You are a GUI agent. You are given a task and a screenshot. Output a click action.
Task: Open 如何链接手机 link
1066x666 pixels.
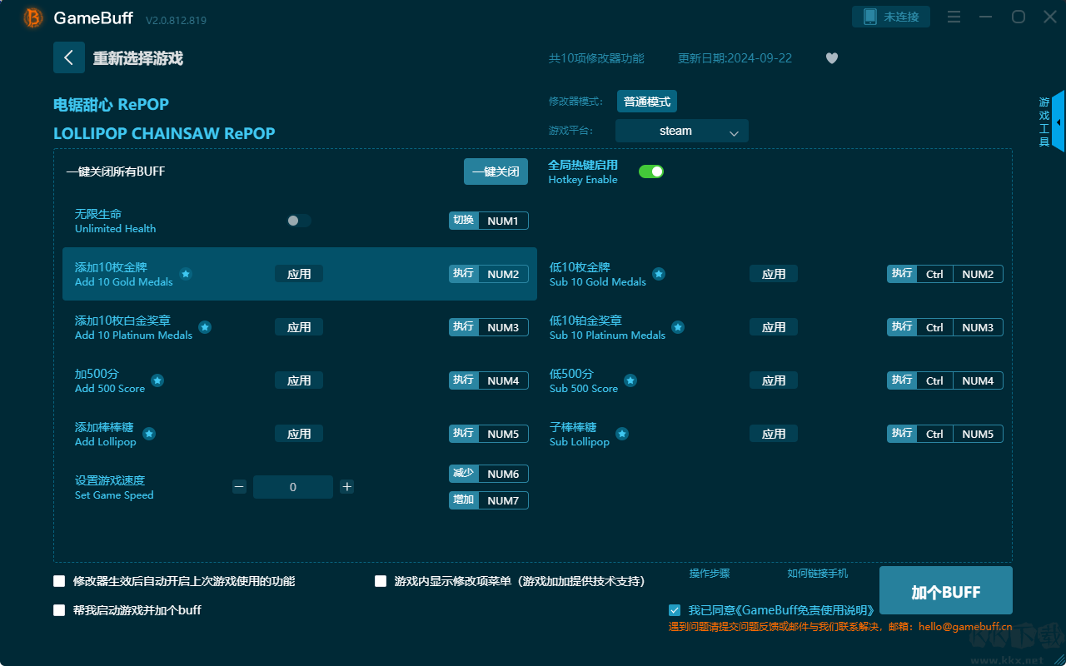pyautogui.click(x=818, y=574)
